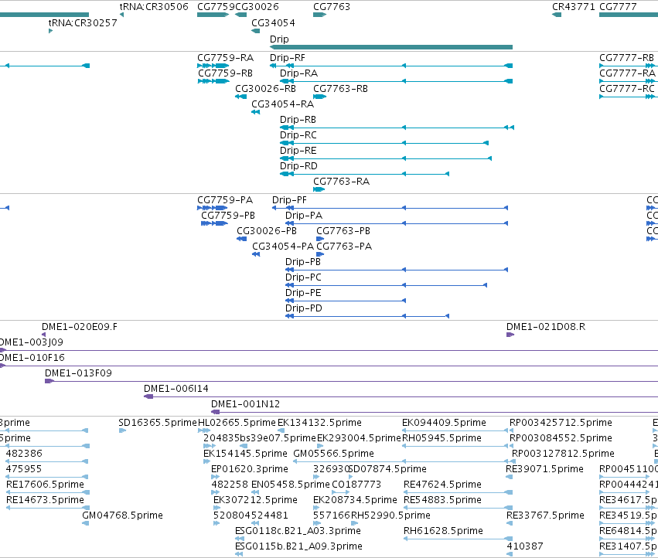Select the HL02665.5prime EST label

(x=237, y=423)
